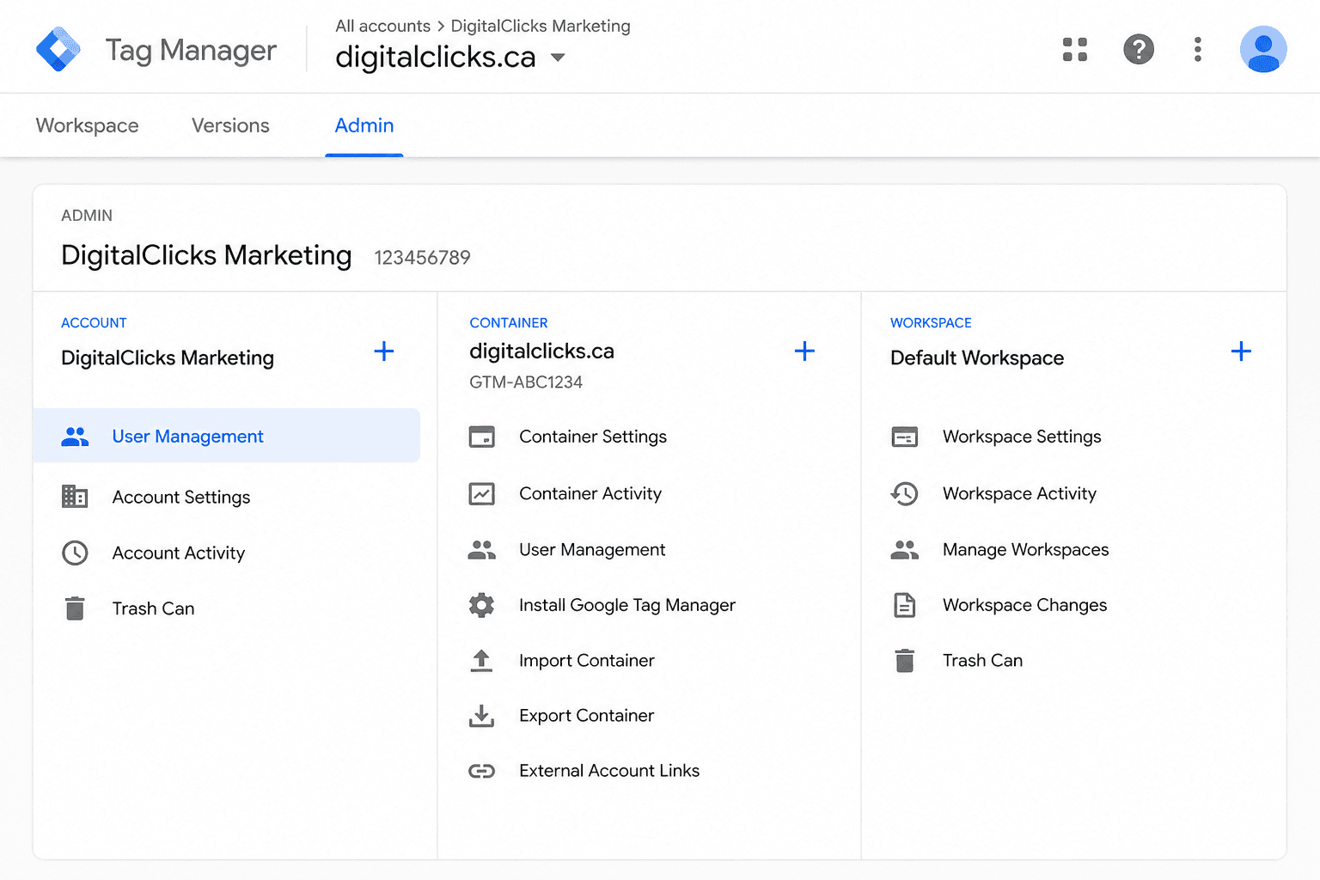Click the Export Container download icon
The image size is (1320, 880).
[481, 715]
